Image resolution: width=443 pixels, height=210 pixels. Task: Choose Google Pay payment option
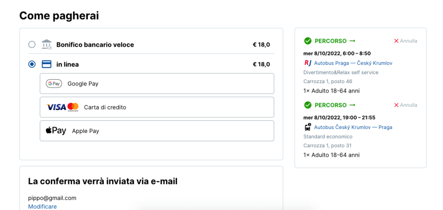coord(157,84)
